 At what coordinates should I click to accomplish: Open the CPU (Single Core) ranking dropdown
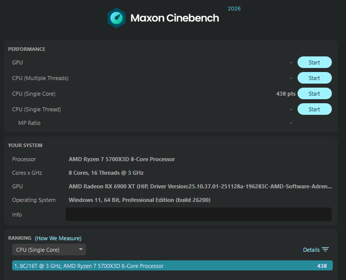click(49, 250)
